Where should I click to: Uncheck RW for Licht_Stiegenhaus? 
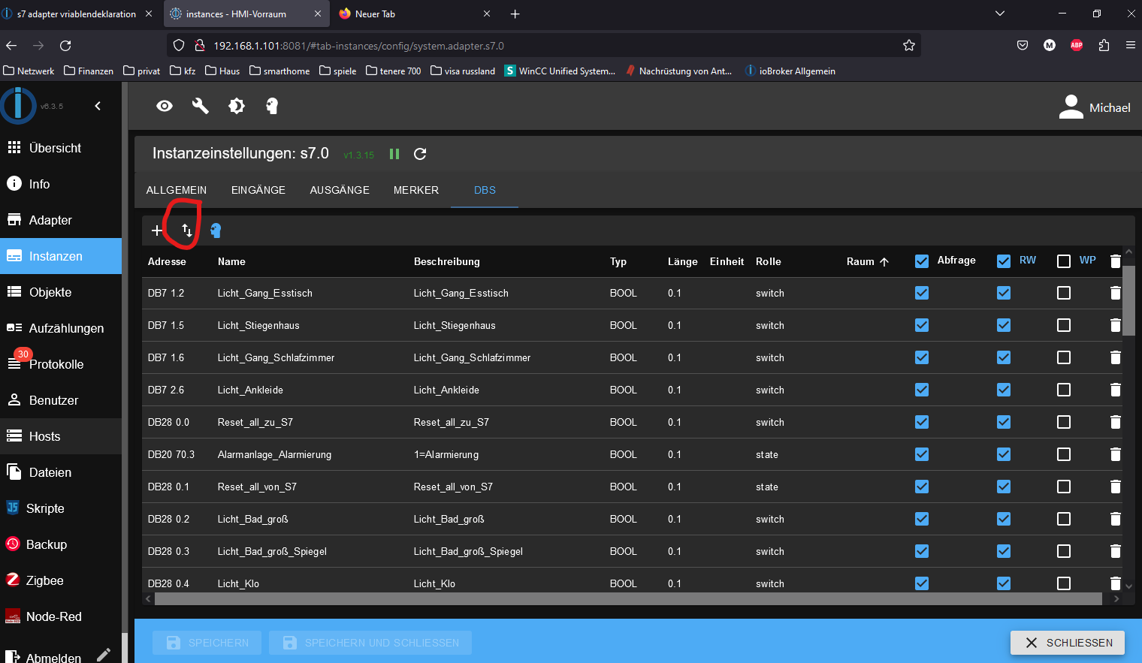click(1004, 325)
